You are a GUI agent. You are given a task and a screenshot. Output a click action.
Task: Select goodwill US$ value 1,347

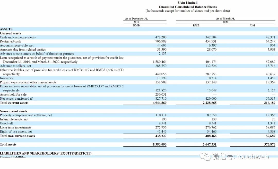point(272,123)
